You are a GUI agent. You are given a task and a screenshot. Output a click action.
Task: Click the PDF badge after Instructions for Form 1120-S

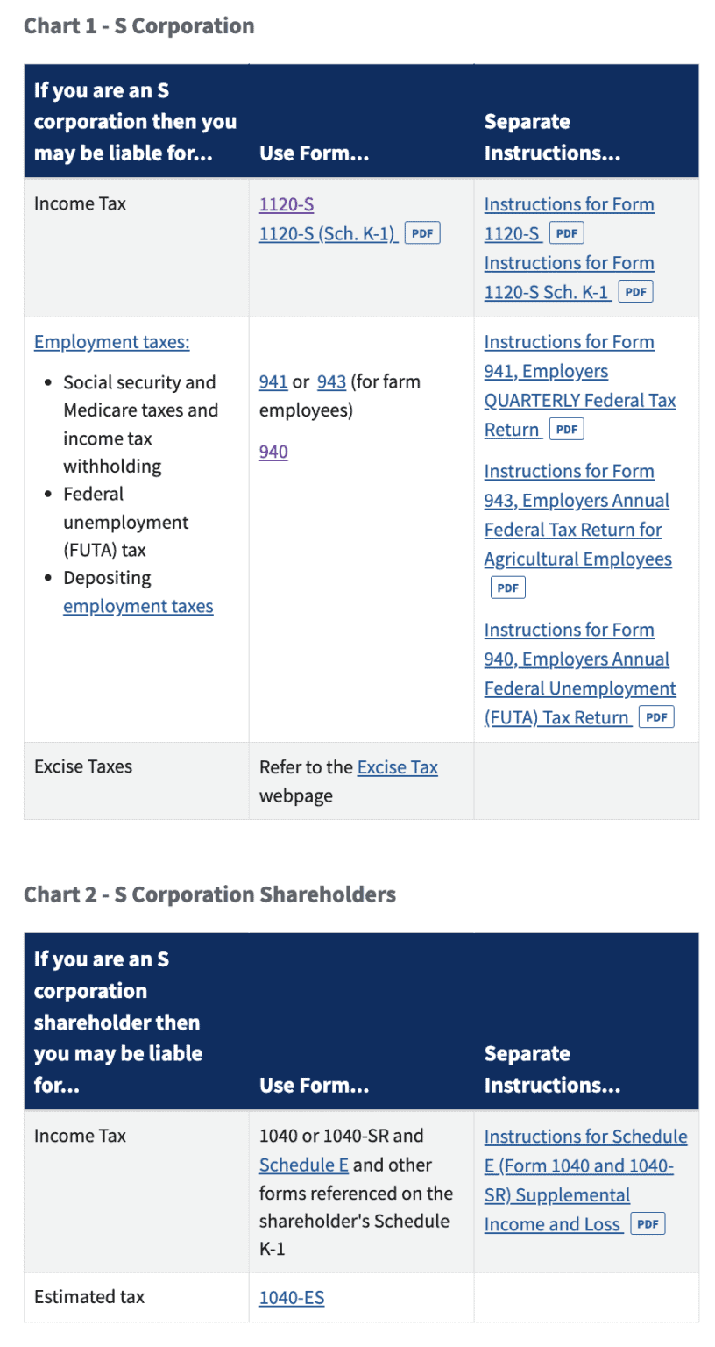click(566, 232)
